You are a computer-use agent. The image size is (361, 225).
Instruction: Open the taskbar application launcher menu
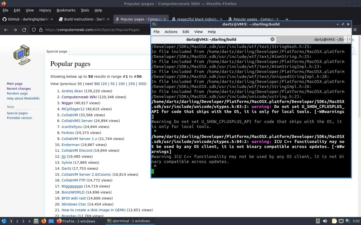click(x=4, y=221)
